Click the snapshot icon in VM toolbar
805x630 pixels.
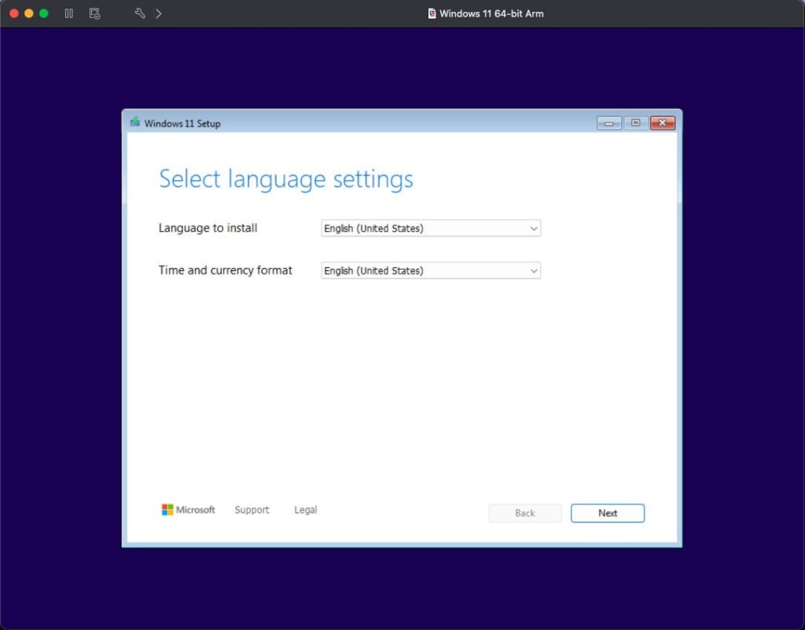point(94,13)
